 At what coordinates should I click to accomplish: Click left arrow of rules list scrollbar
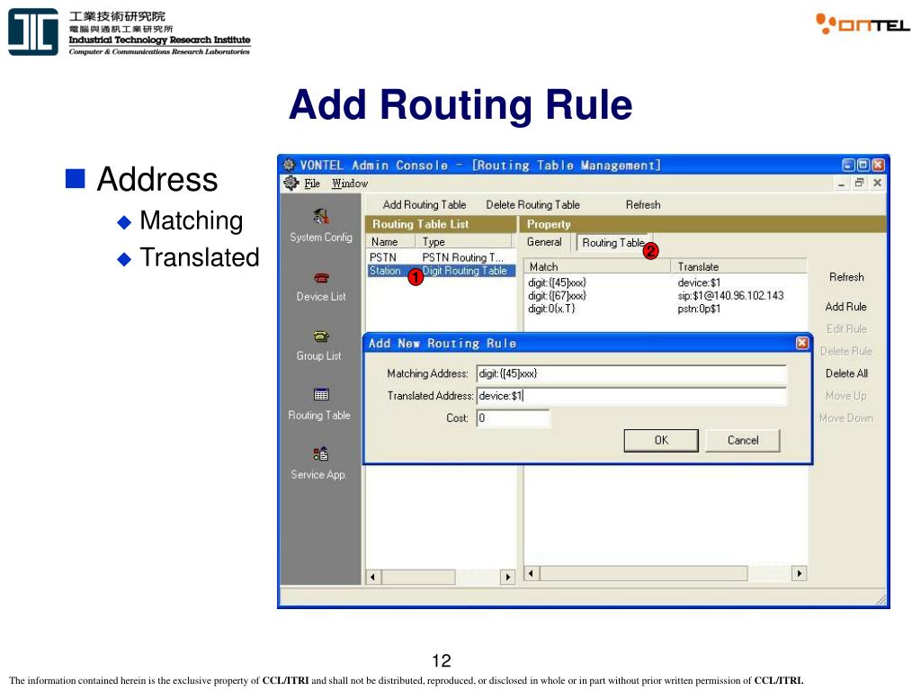(532, 573)
